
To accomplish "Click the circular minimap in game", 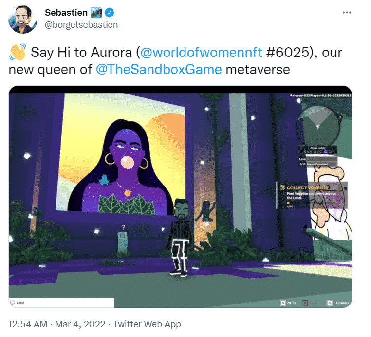I will click(318, 126).
